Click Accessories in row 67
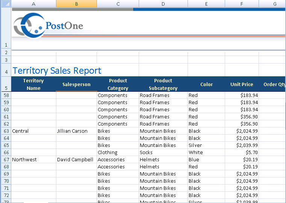The image size is (286, 203). coord(118,160)
